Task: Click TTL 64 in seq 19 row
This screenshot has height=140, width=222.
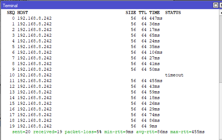Action: [144, 126]
